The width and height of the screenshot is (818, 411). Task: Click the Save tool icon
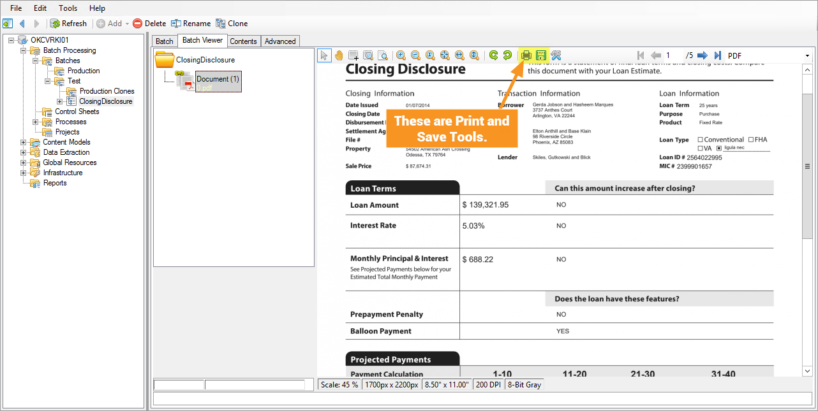tap(541, 55)
